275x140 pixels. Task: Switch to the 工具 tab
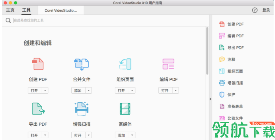(26, 10)
